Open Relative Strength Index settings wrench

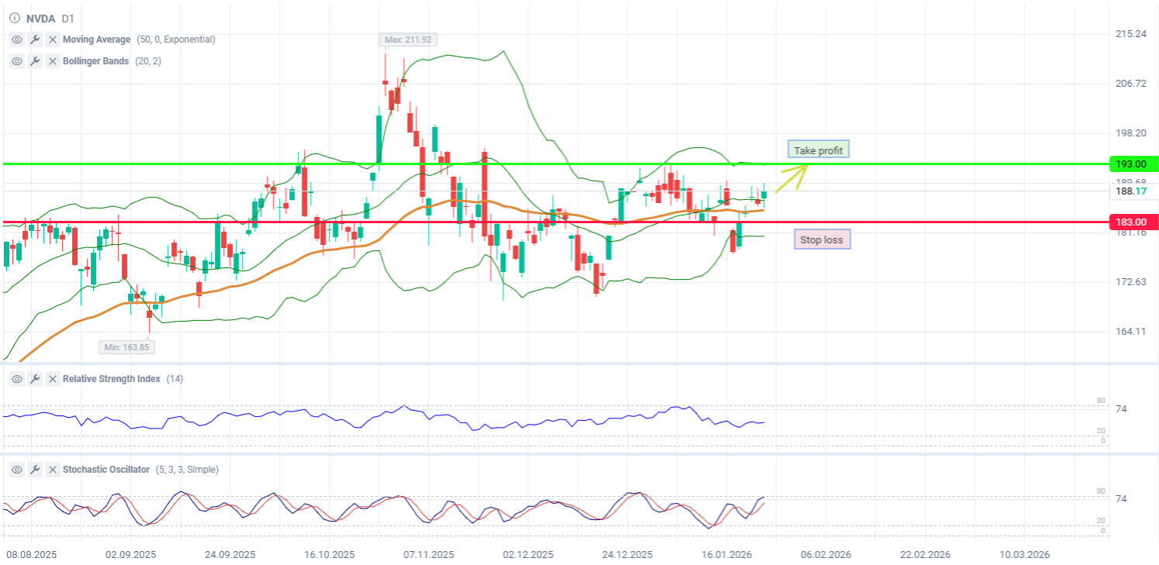35,379
